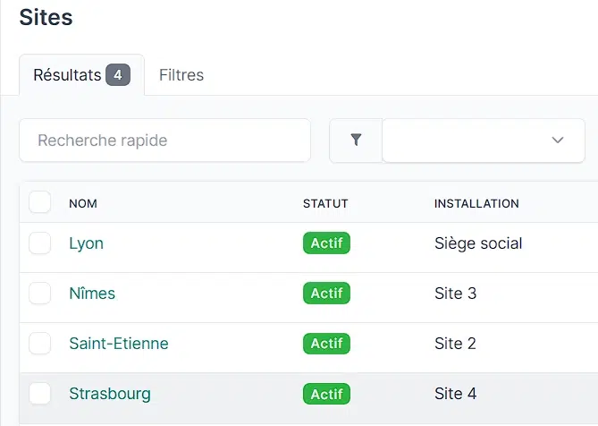Image resolution: width=598 pixels, height=426 pixels.
Task: Open the Nîmes site link
Action: 92,294
